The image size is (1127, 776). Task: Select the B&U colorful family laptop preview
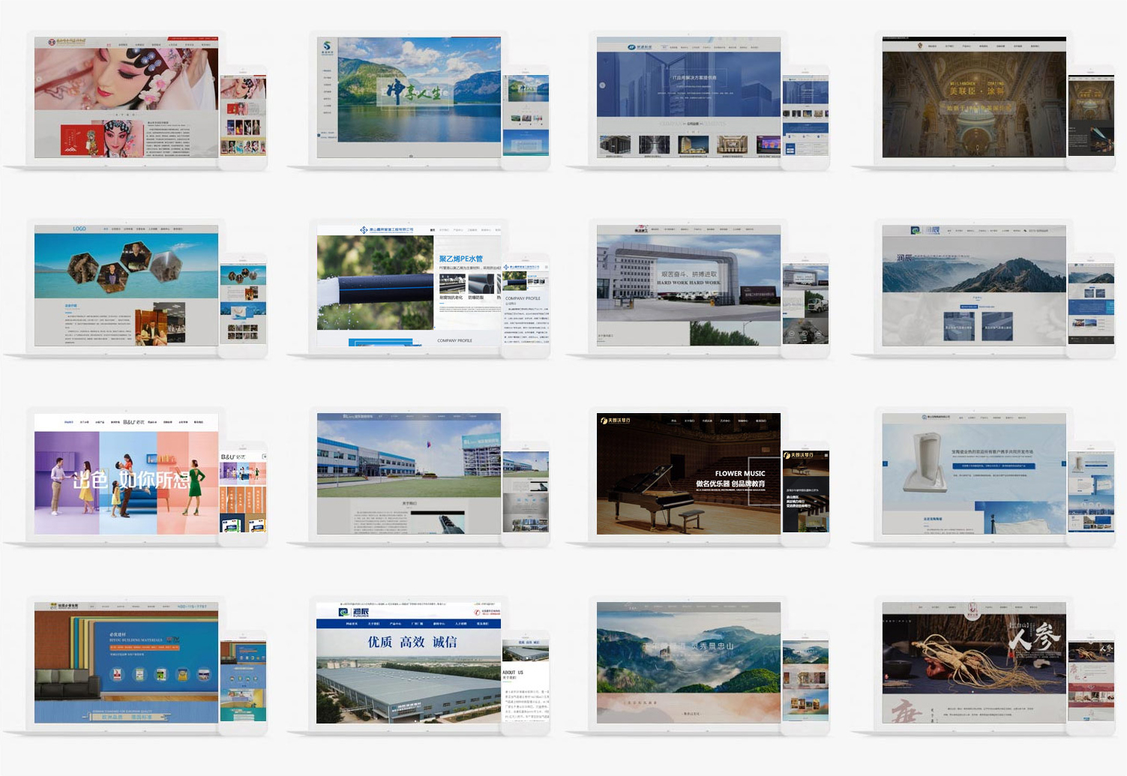click(126, 474)
